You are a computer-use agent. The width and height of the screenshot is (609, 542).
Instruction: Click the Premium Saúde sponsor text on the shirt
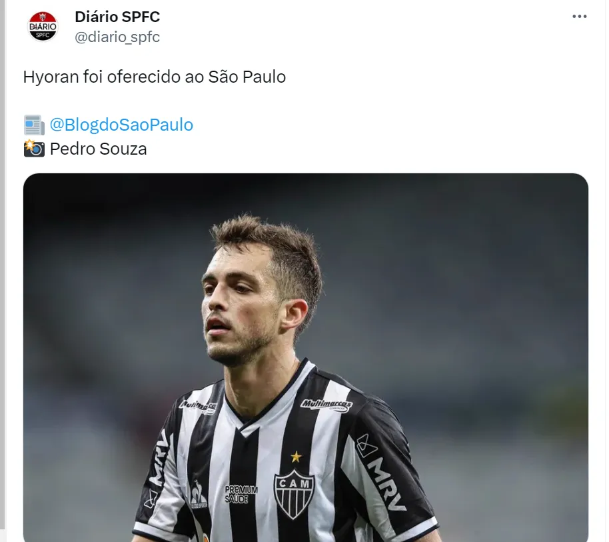pos(241,494)
